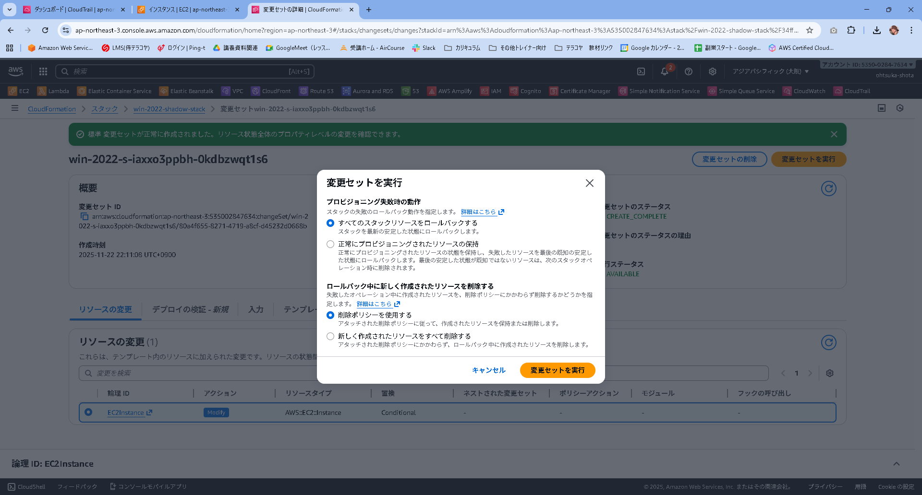Switch to CloudTrail dashboard browser tab

tap(74, 10)
